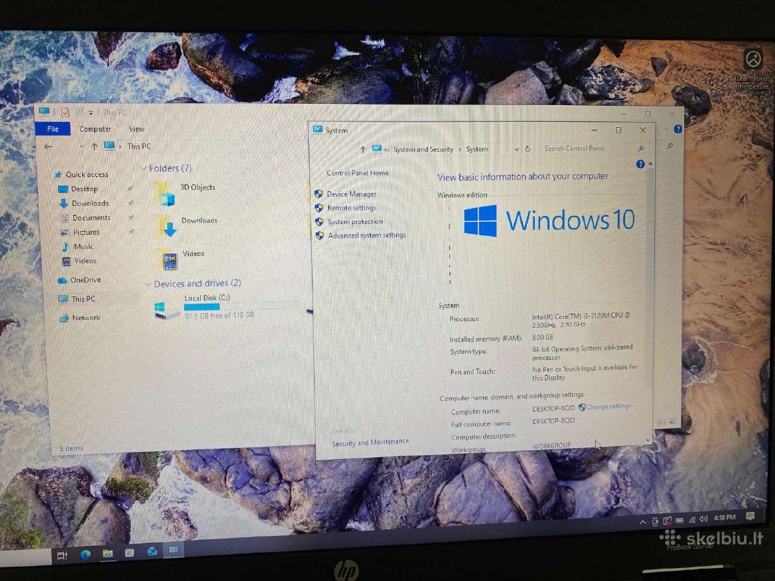The image size is (775, 581).
Task: Click Properties icon in Explorer title bar
Action: 65,112
